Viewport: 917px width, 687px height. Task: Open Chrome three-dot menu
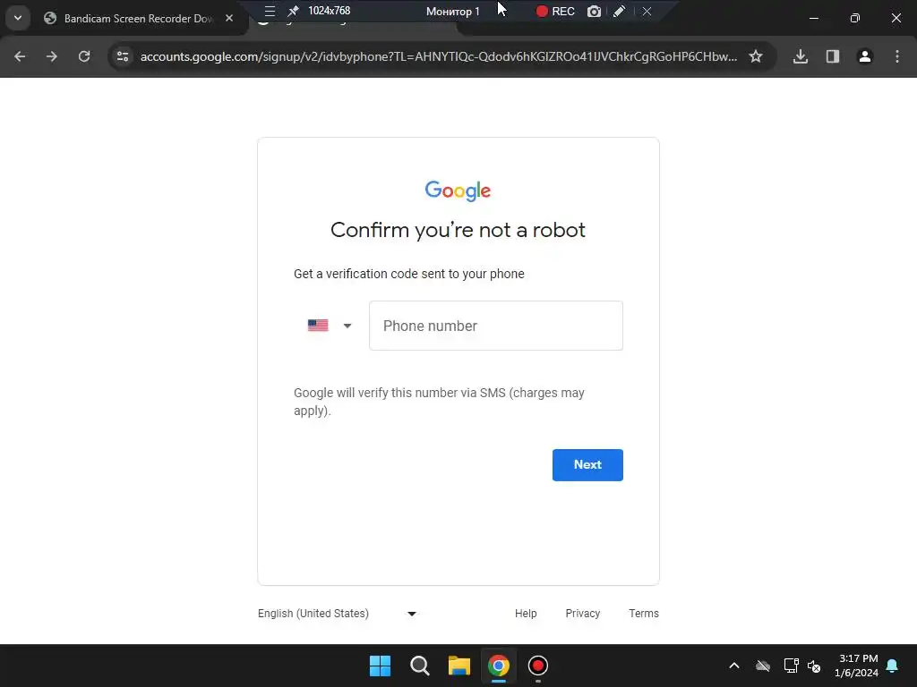[x=897, y=56]
